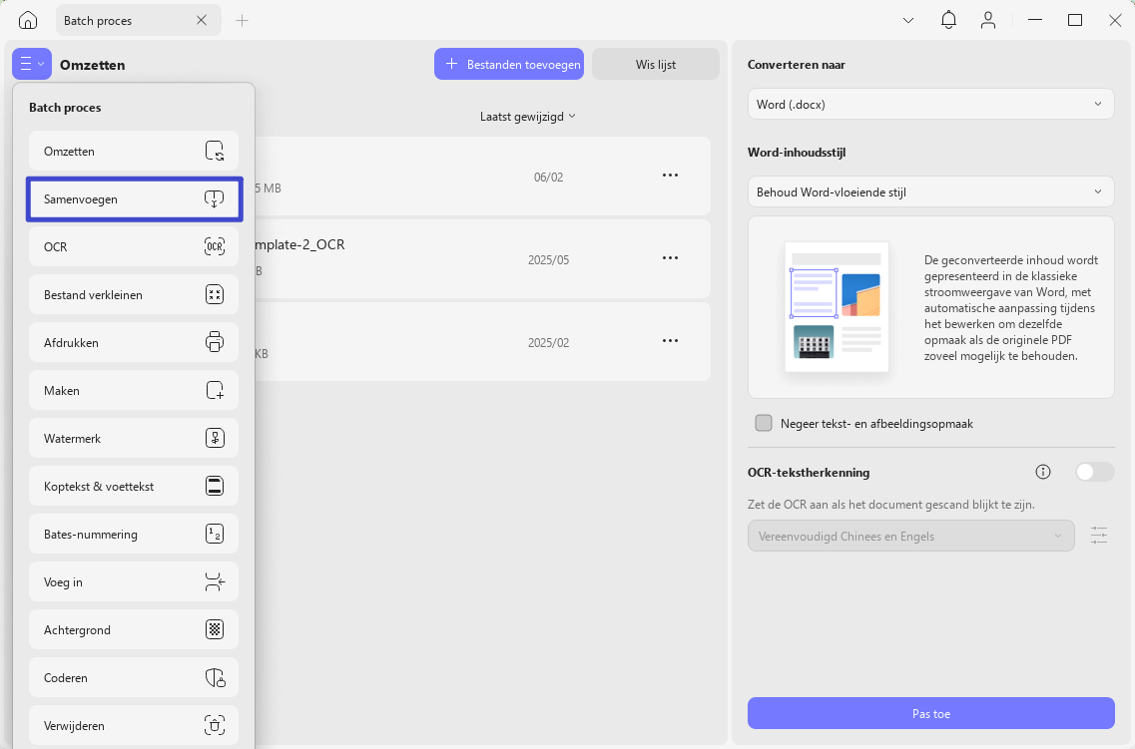Open Achtergrond batch option
1135x749 pixels.
point(134,629)
